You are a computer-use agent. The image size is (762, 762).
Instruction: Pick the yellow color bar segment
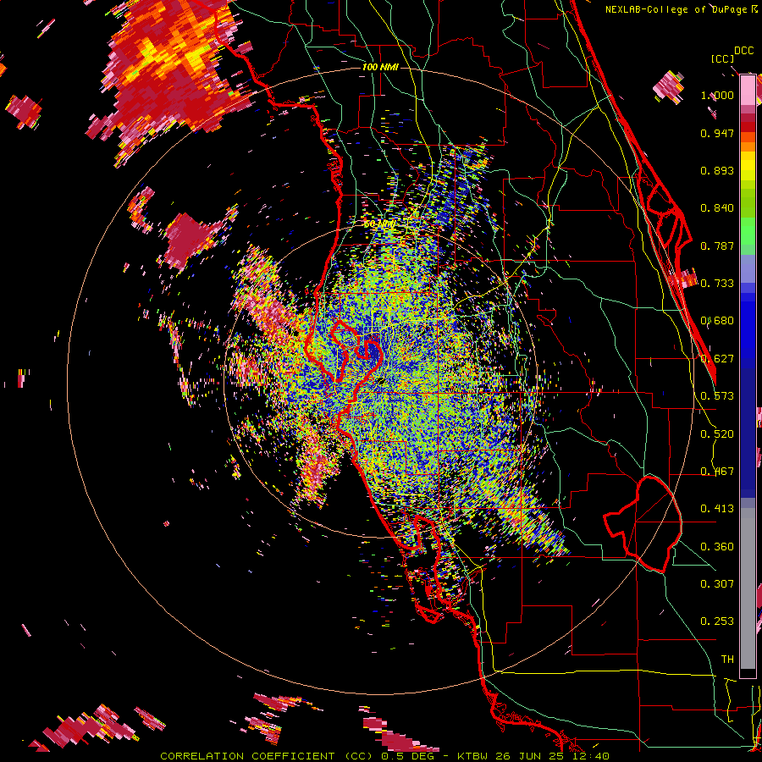748,167
